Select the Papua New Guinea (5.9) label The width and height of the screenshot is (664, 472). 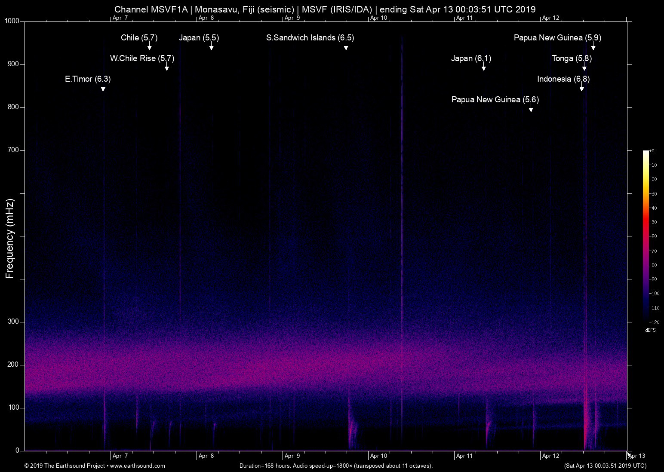[x=558, y=38]
